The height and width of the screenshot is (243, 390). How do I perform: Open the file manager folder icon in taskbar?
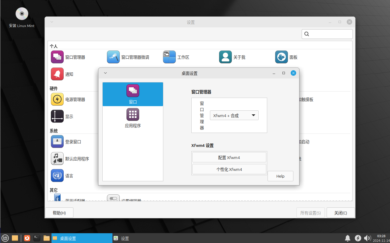[x=47, y=238]
